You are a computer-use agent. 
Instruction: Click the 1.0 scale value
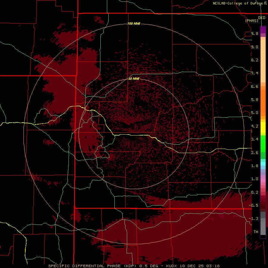[255, 179]
